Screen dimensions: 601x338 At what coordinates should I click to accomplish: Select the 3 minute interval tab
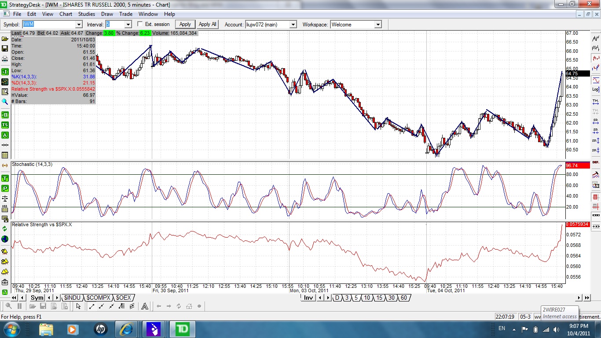pyautogui.click(x=347, y=298)
